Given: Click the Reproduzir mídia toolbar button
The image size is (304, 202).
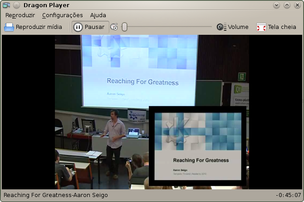Looking at the screenshot, I should click(33, 27).
